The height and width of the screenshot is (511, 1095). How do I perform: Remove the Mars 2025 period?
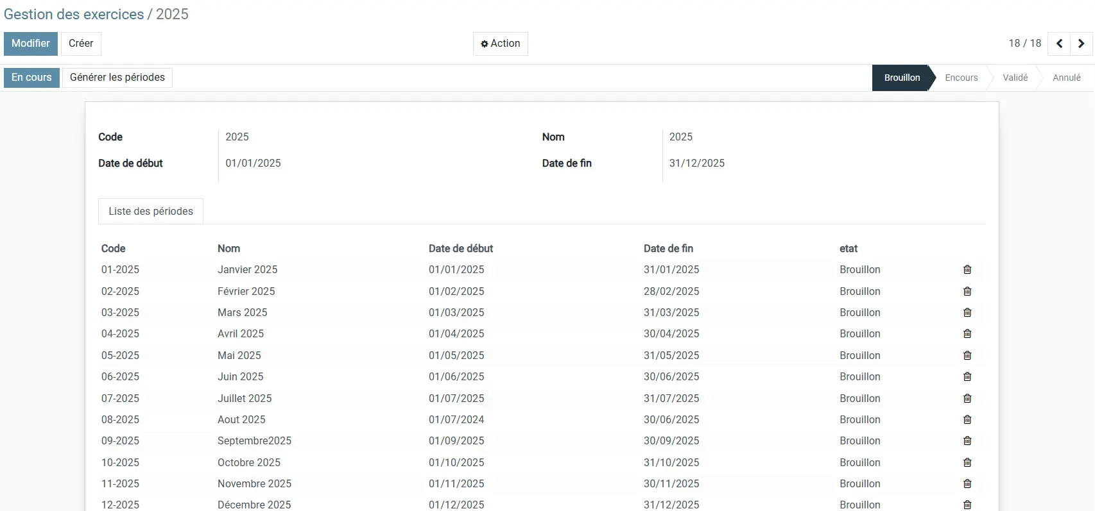point(967,313)
